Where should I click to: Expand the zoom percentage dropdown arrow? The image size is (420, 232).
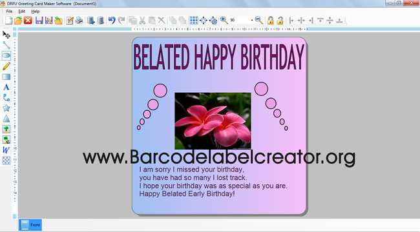(252, 21)
